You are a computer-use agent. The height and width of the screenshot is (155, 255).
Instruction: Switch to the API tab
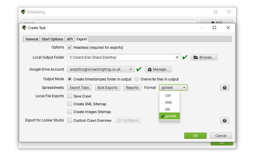tap(70, 39)
